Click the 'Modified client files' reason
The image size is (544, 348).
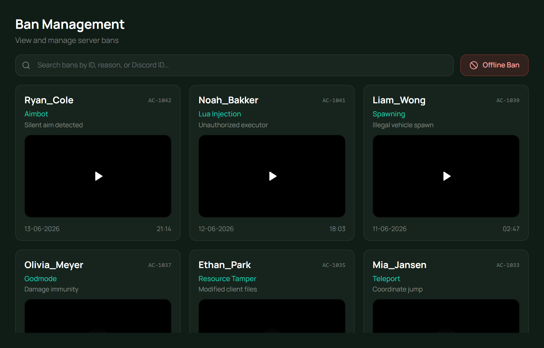coord(228,289)
